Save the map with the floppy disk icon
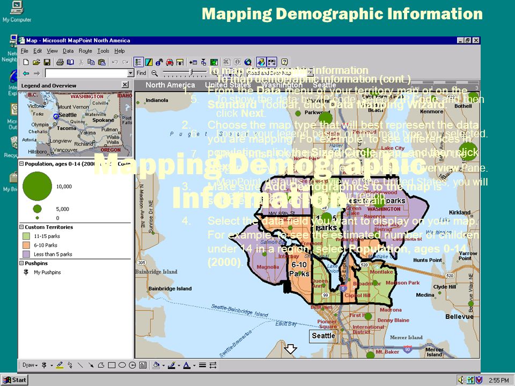515x386 pixels. [x=47, y=62]
